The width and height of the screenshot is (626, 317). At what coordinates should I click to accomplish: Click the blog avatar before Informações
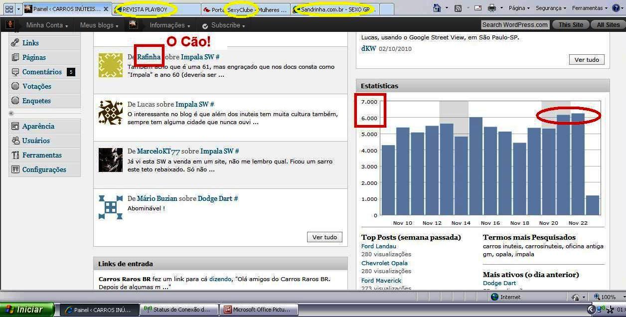[133, 24]
